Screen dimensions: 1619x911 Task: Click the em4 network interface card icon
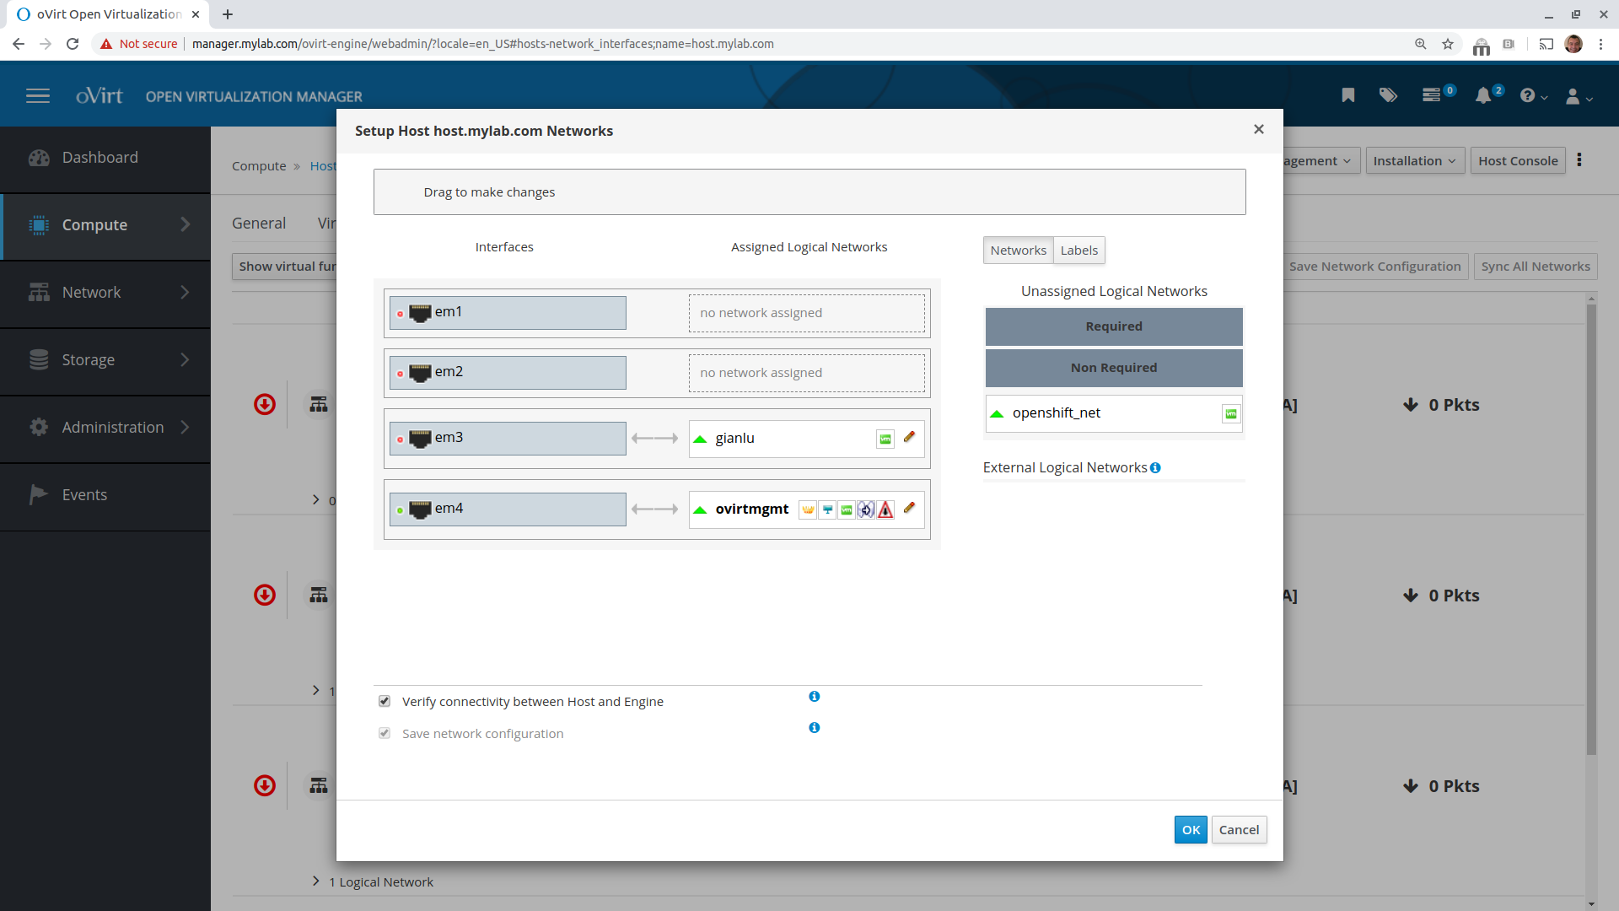420,509
